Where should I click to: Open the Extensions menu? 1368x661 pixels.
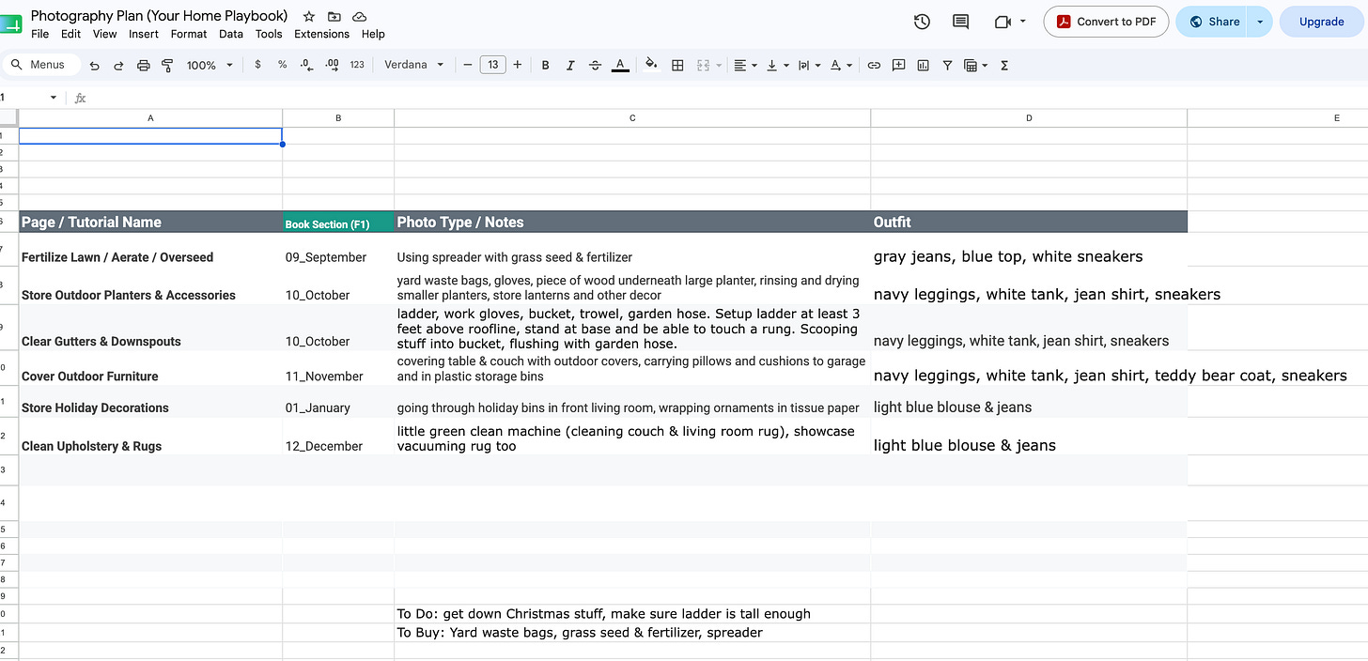(321, 34)
